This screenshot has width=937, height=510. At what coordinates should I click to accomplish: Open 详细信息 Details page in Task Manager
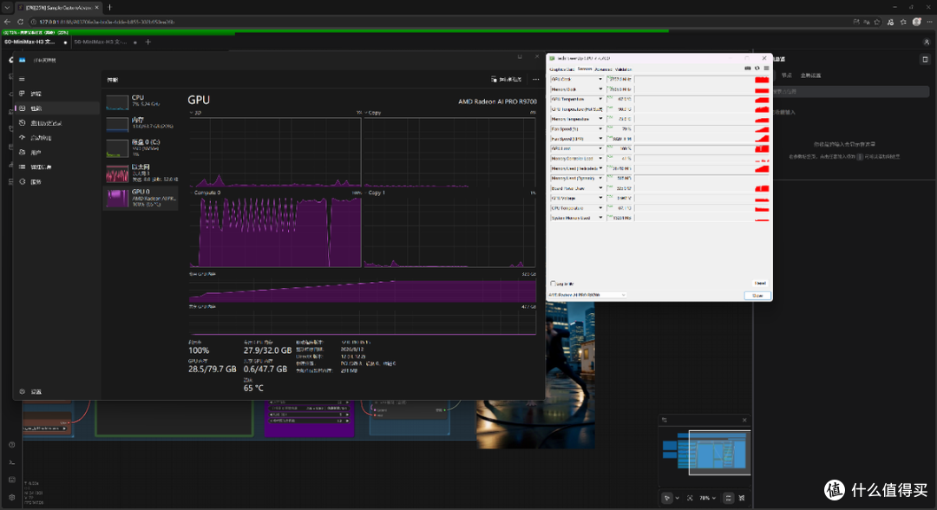click(x=56, y=167)
